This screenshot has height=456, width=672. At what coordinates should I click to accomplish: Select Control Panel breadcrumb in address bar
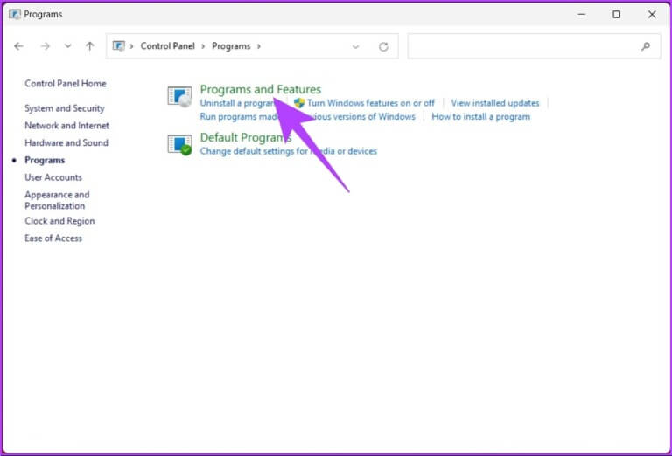click(x=168, y=45)
